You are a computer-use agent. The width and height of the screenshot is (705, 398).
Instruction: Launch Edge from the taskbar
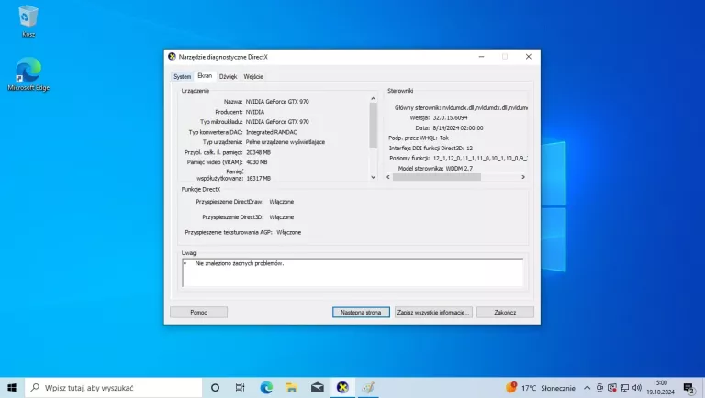(266, 388)
